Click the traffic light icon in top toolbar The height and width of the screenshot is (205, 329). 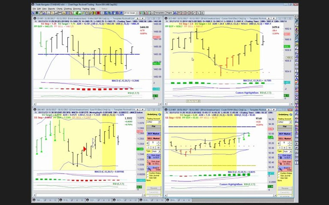37,13
